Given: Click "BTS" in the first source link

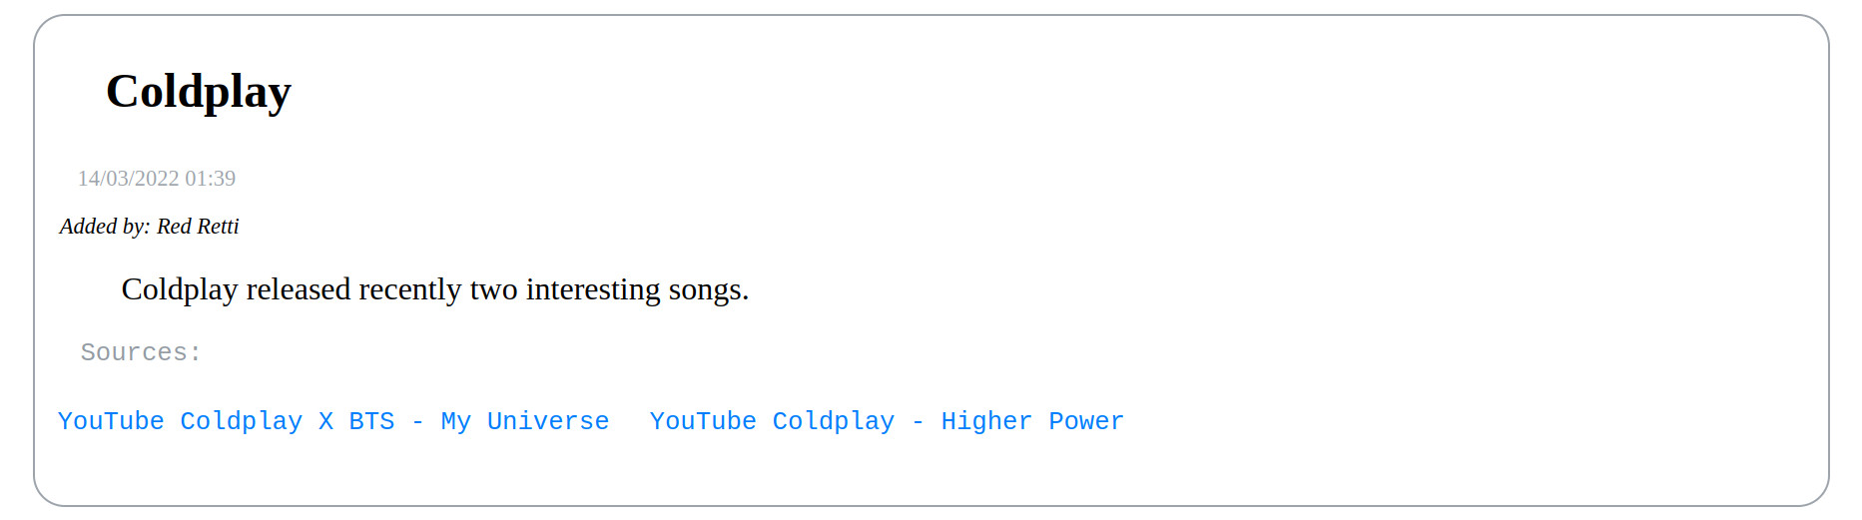Looking at the screenshot, I should coord(371,421).
